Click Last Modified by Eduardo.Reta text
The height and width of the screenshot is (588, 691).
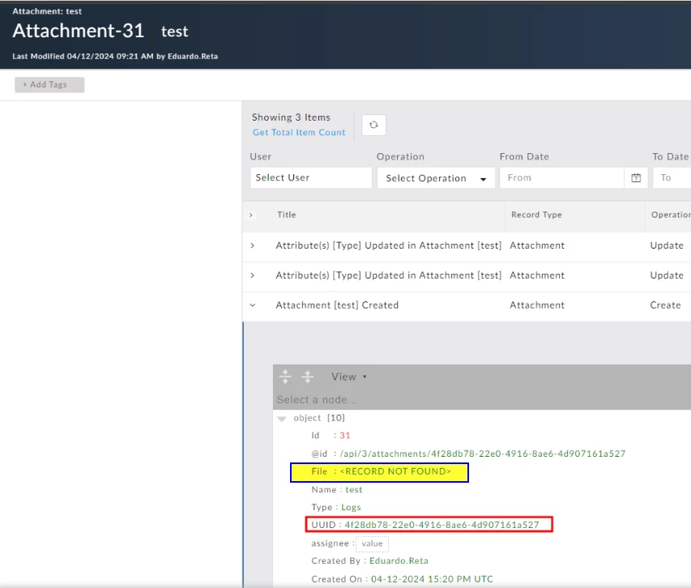[115, 57]
